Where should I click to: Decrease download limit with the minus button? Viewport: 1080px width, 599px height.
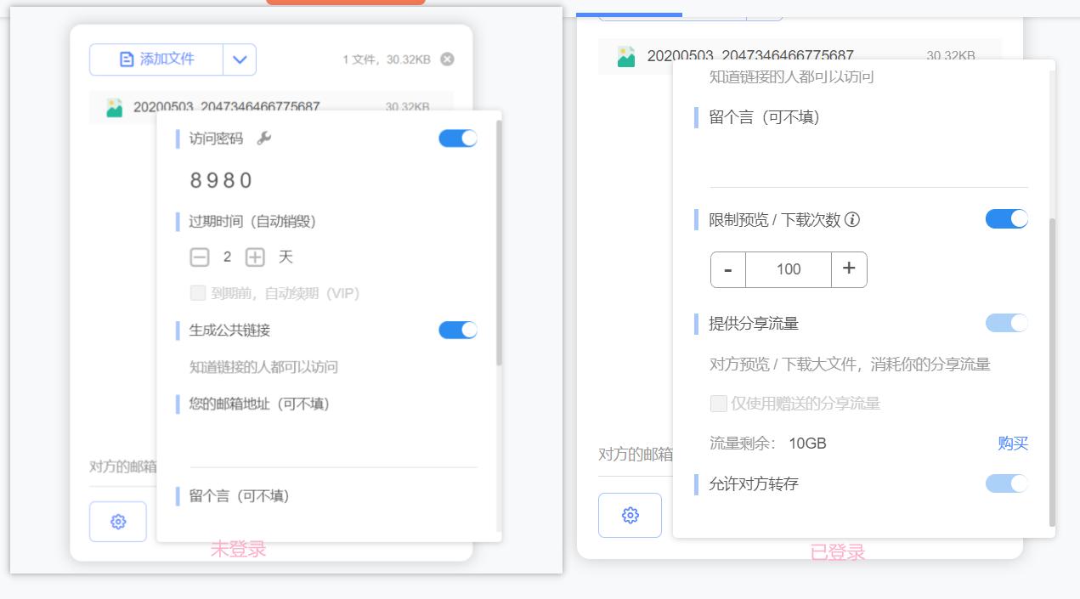727,269
